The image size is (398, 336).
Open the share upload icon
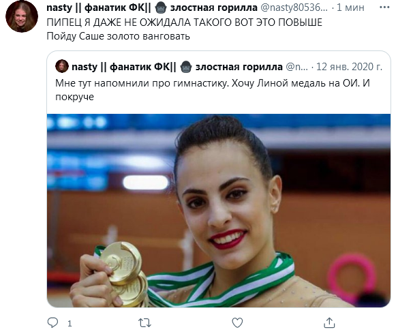pyautogui.click(x=329, y=322)
